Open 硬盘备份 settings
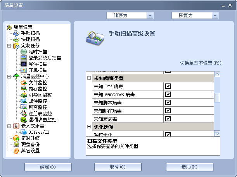Image resolution: width=237 pixels, height=177 pixels. [30, 145]
